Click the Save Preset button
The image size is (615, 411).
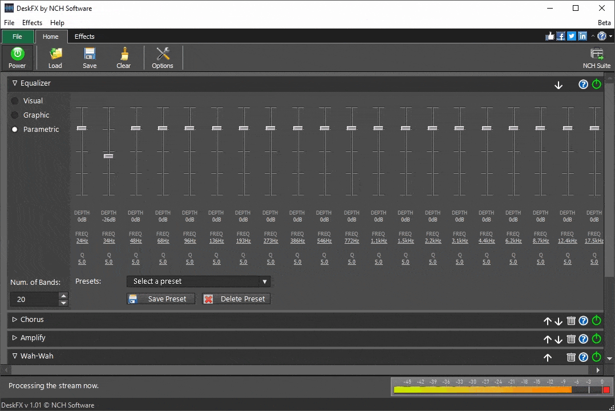click(x=160, y=299)
